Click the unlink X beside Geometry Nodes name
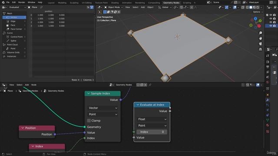Image resolution: width=278 pixels, height=156 pixels. point(146,85)
